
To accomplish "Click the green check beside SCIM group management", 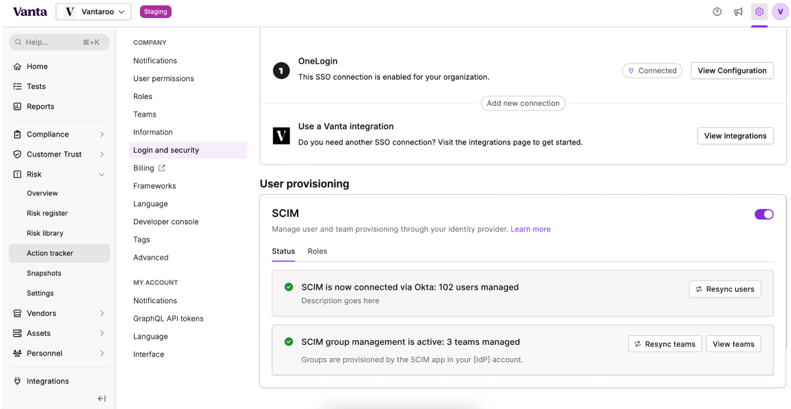I will (x=288, y=342).
